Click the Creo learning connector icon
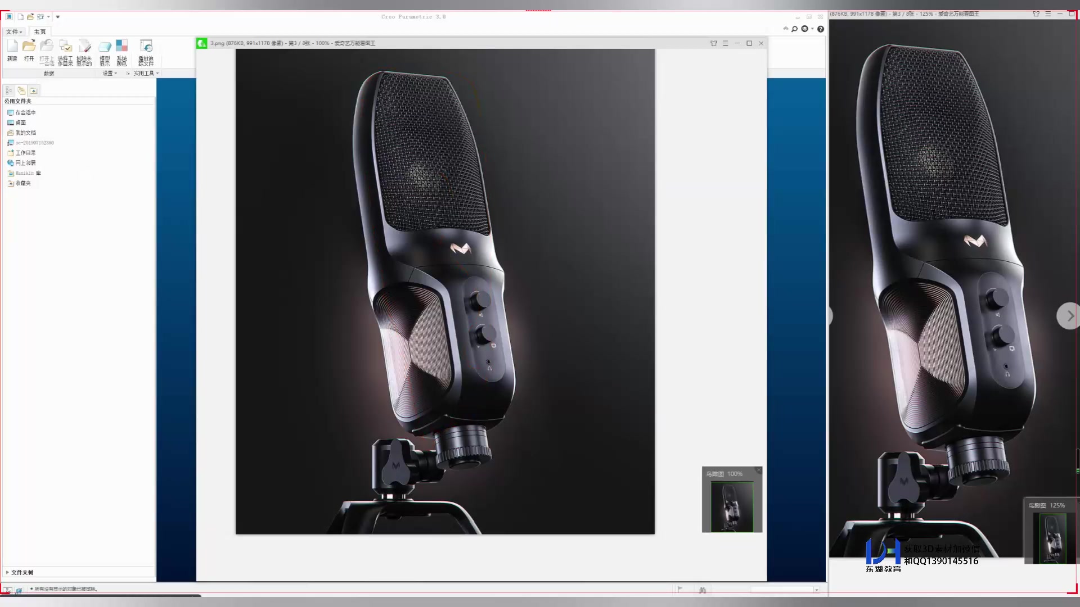Viewport: 1080px width, 607px height. [805, 29]
